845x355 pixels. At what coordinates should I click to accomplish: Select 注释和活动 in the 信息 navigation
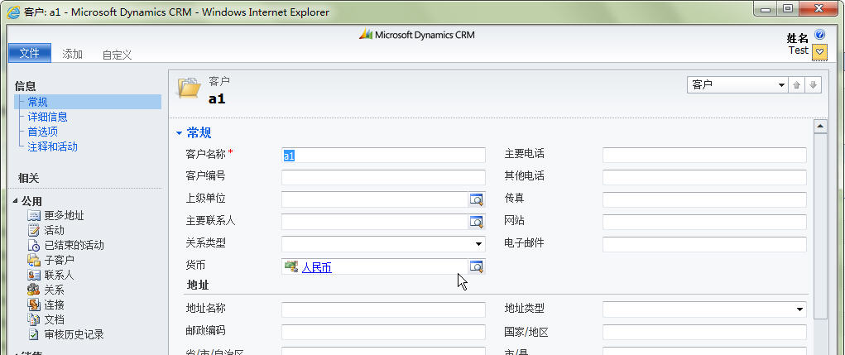click(x=52, y=146)
